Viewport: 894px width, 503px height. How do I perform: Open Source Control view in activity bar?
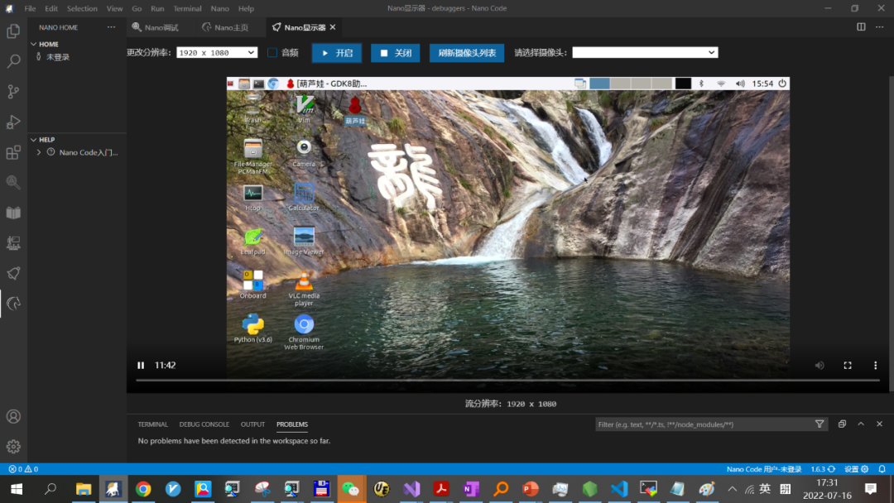tap(13, 91)
